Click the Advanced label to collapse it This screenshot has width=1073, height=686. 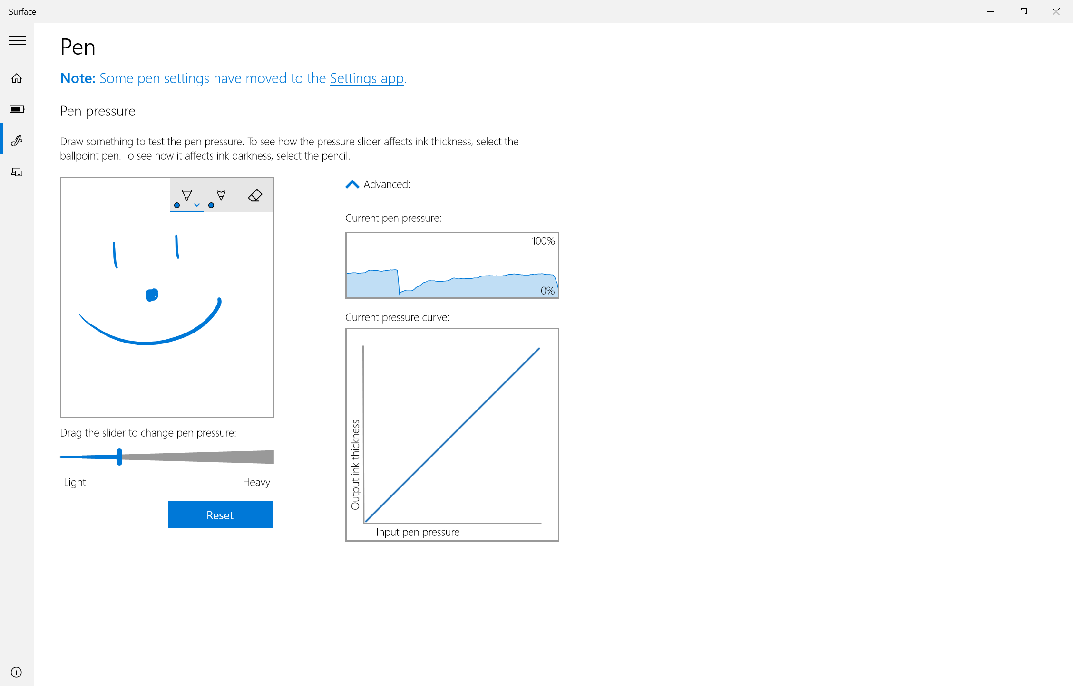(x=387, y=184)
